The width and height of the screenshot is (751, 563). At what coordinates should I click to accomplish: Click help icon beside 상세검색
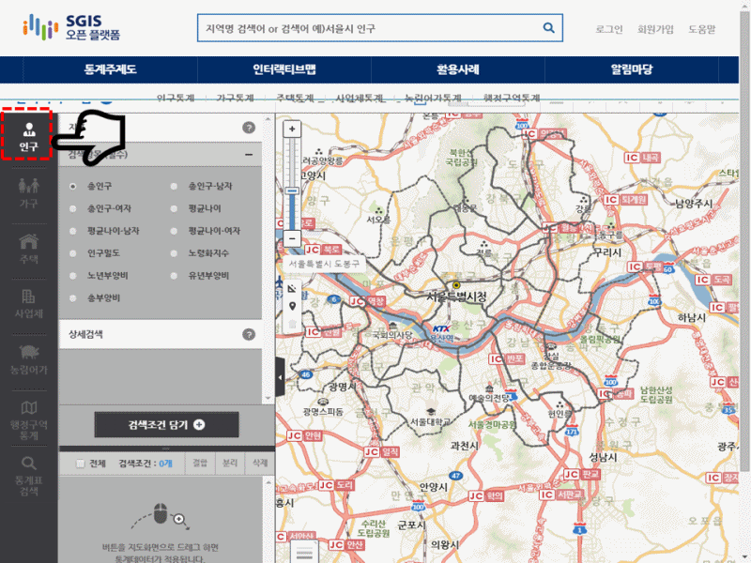click(x=249, y=334)
